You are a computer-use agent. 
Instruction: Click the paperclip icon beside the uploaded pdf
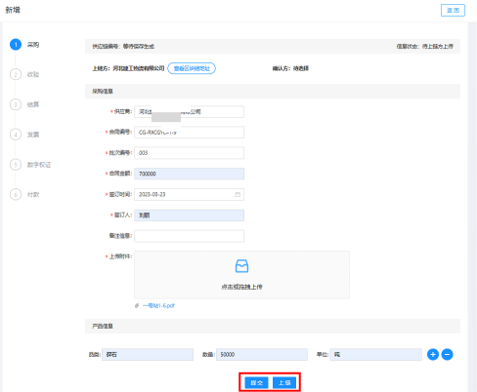pos(137,305)
